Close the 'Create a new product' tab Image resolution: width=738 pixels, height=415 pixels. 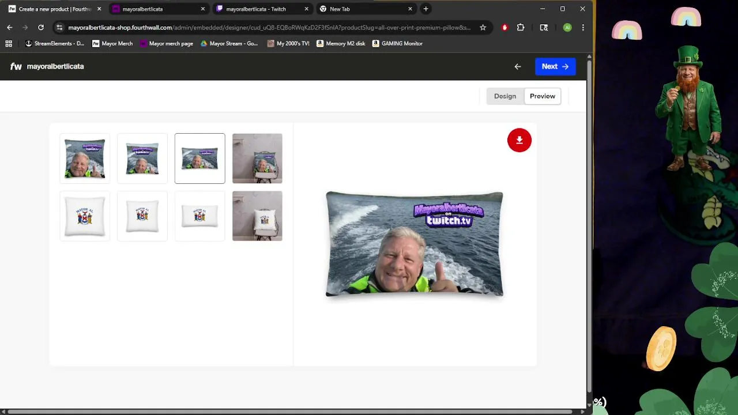[99, 9]
